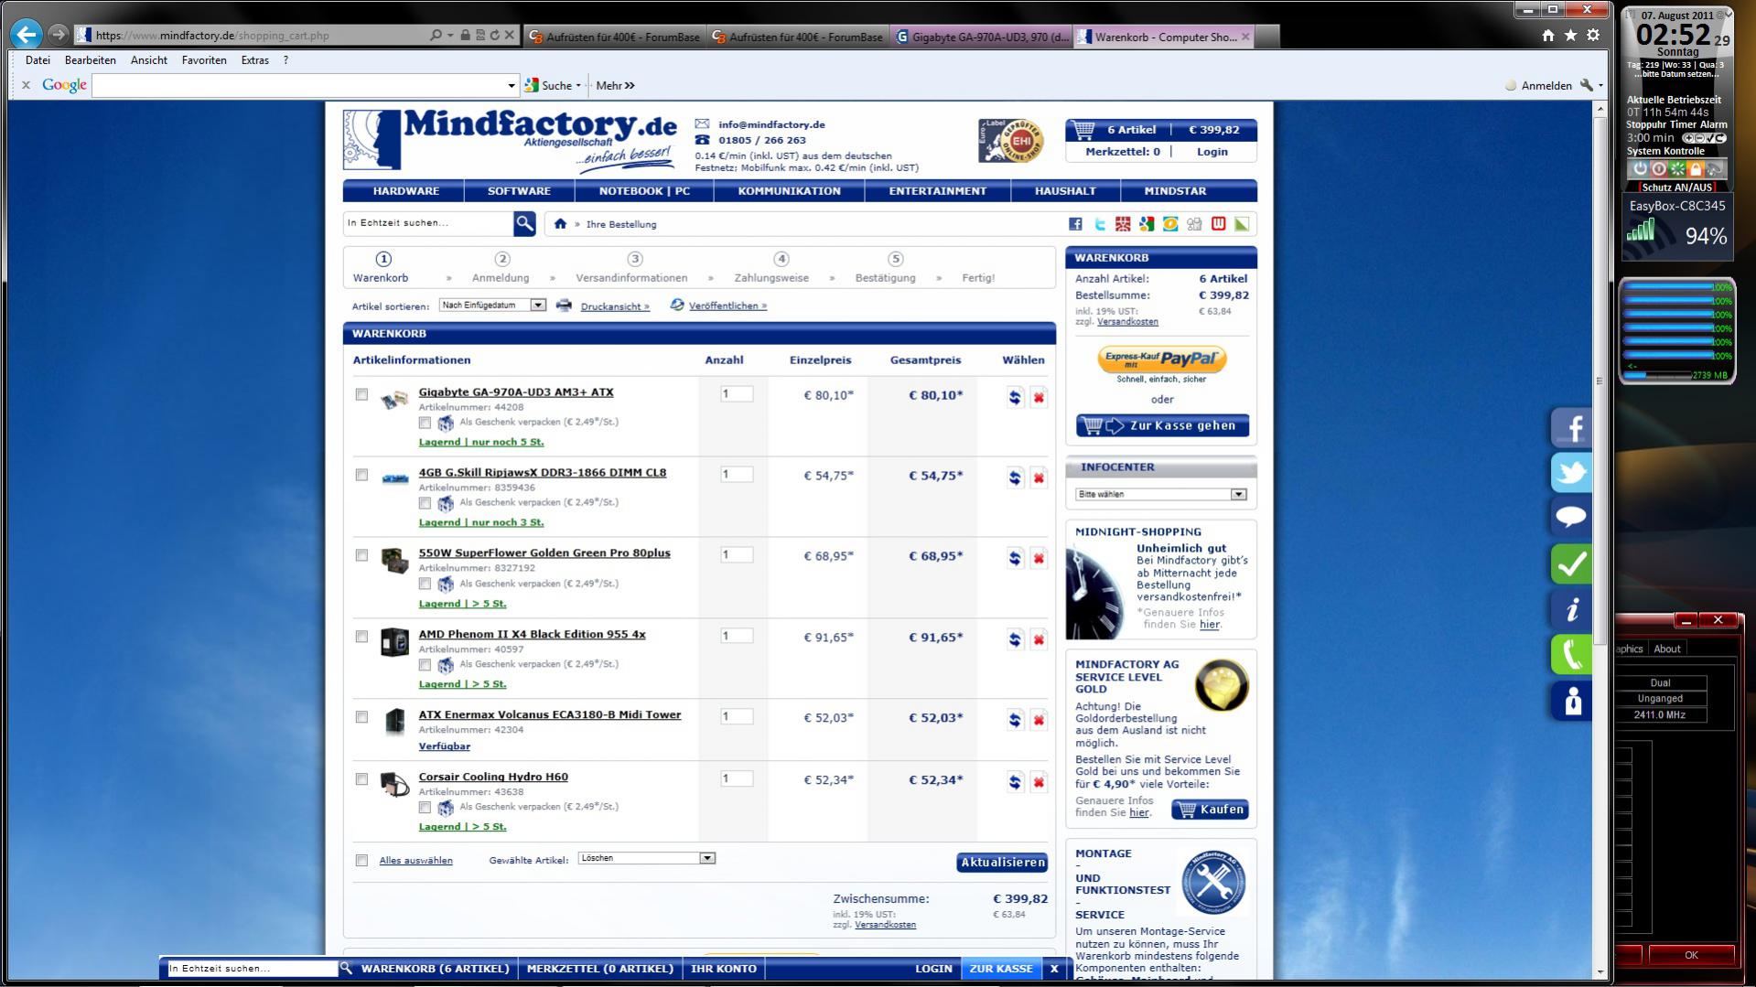Remove Corsair Cooling Hydro H60 via red X
The height and width of the screenshot is (987, 1756).
click(1039, 782)
